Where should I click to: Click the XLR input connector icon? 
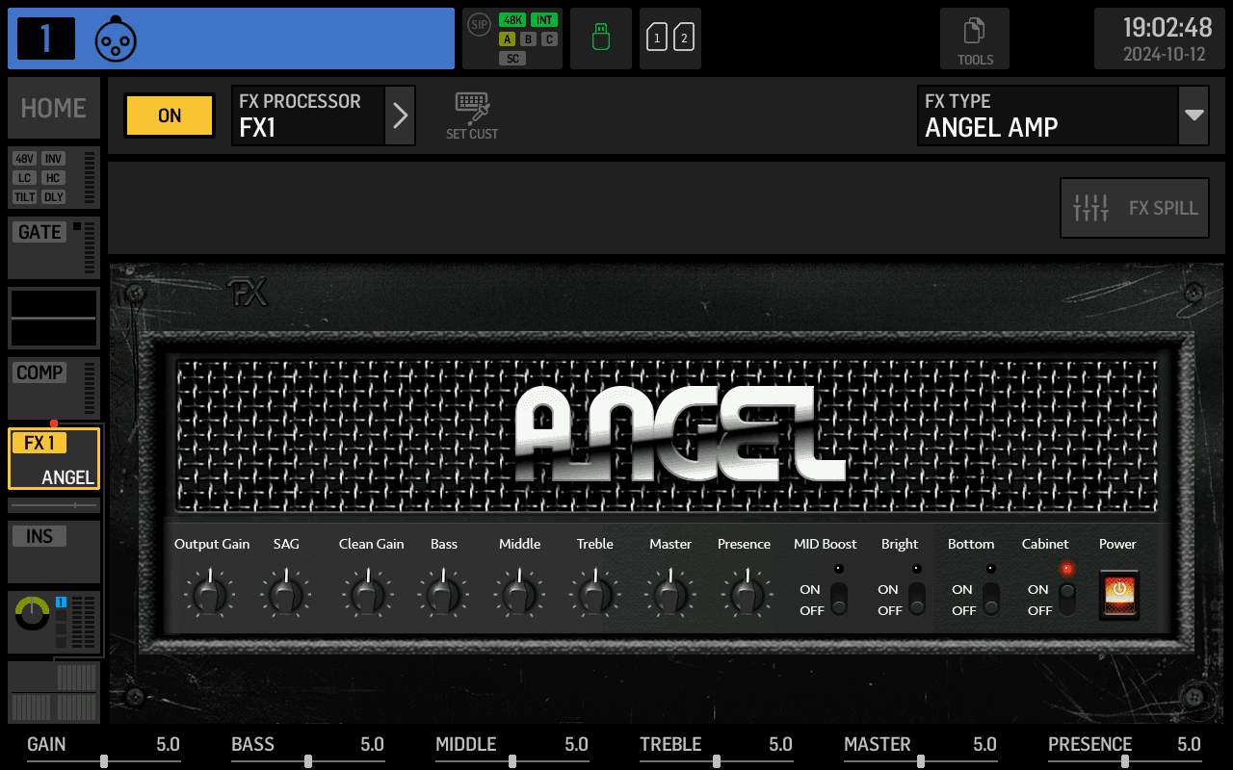[116, 39]
